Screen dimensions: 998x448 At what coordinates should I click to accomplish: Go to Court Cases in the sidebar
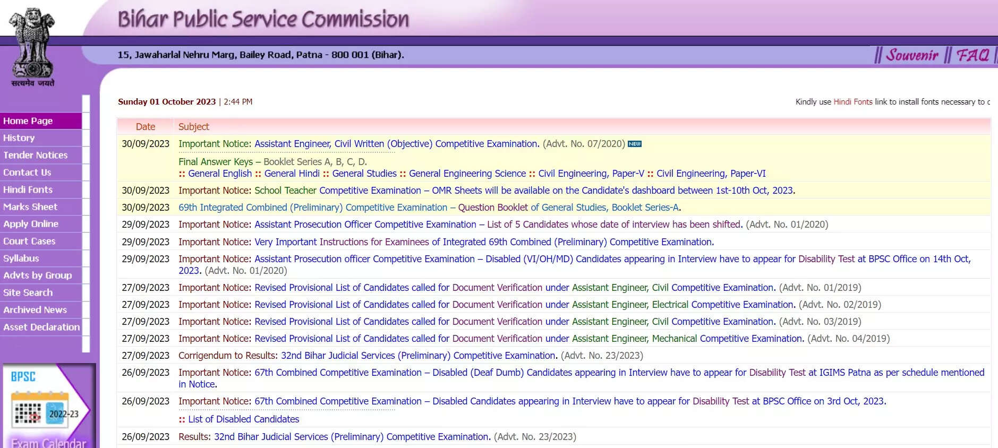pos(41,241)
